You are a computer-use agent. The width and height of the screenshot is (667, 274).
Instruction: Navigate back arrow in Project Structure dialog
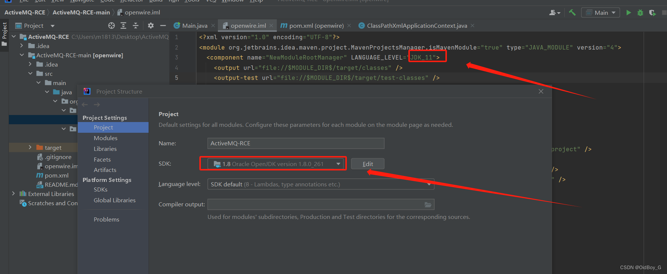[85, 105]
